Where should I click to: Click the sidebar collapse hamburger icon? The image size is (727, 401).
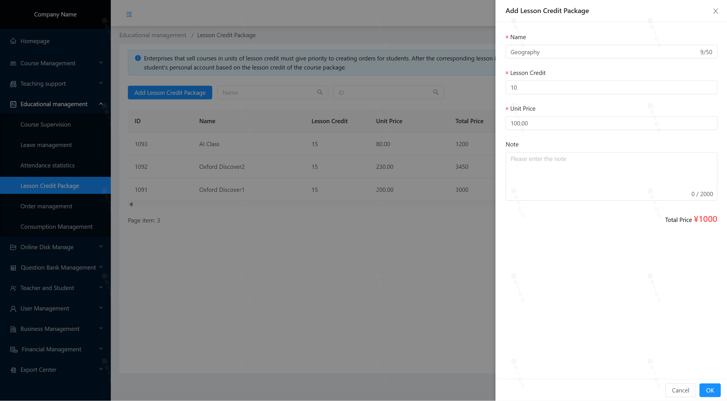click(129, 14)
